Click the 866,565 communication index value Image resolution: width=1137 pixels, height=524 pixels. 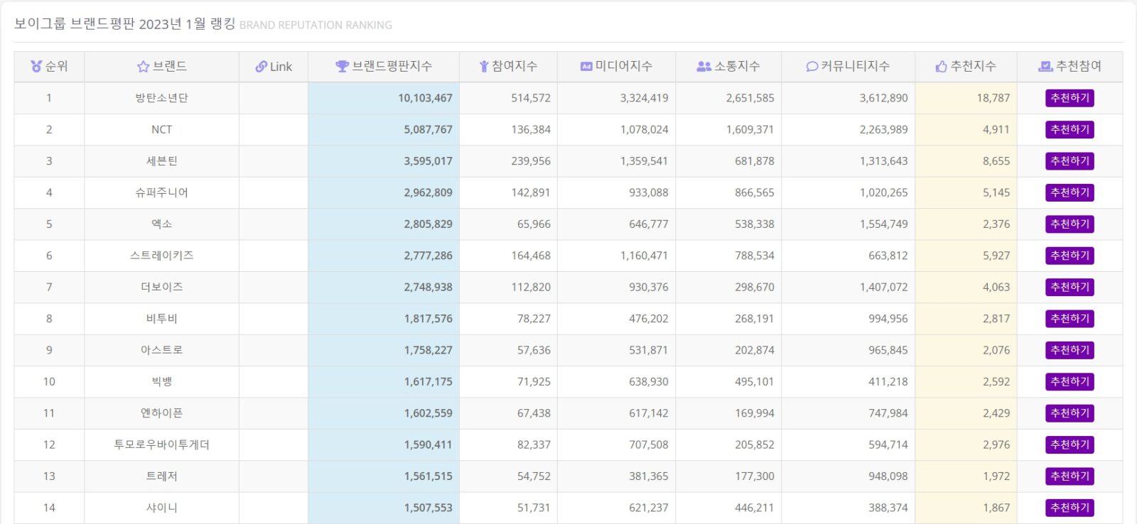click(755, 192)
